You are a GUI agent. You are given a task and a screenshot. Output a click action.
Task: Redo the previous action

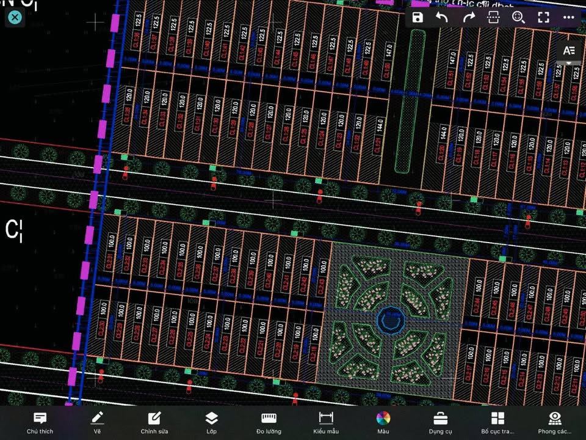coord(468,17)
